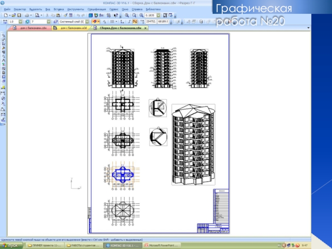Switch to Microsoft PowerPoint taskbar button
The height and width of the screenshot is (249, 332).
(x=162, y=246)
